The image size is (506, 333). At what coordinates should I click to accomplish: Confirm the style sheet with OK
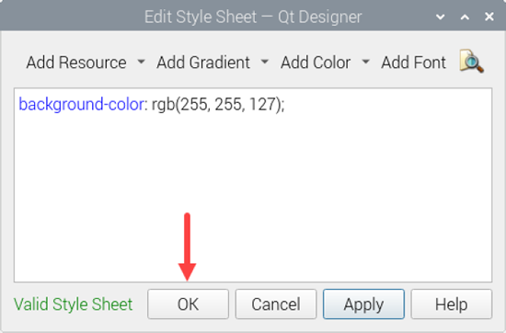coord(188,304)
